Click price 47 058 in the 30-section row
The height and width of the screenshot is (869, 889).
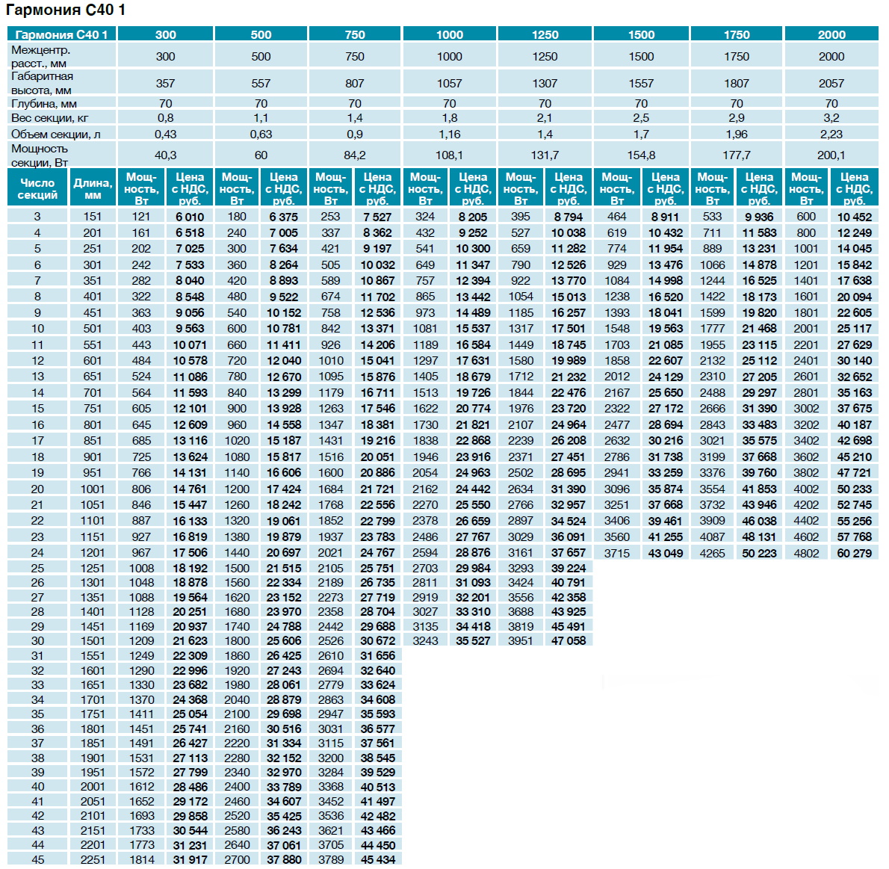coord(568,641)
